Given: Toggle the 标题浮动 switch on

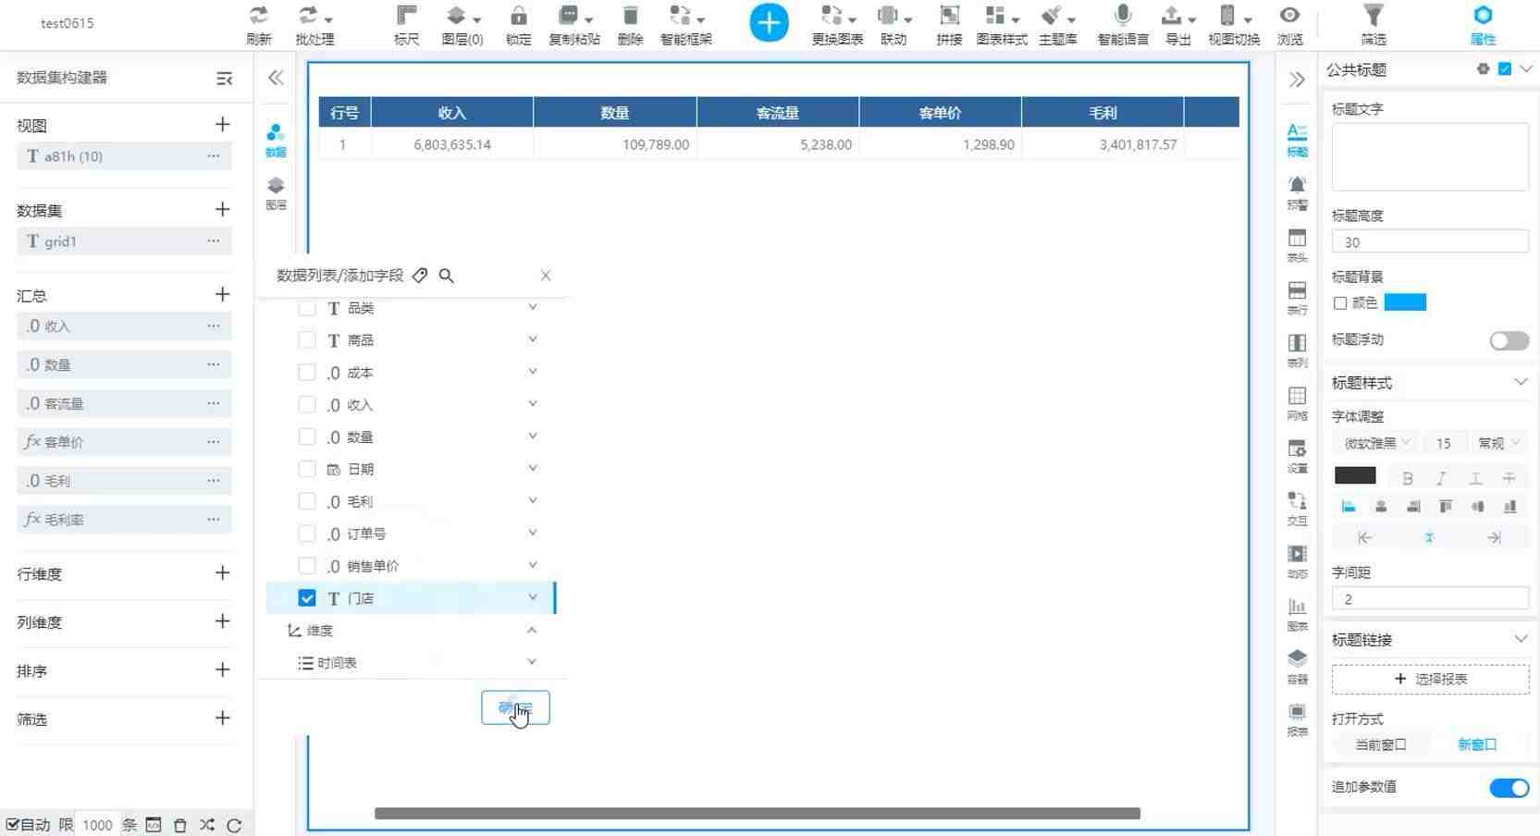Looking at the screenshot, I should (x=1509, y=341).
